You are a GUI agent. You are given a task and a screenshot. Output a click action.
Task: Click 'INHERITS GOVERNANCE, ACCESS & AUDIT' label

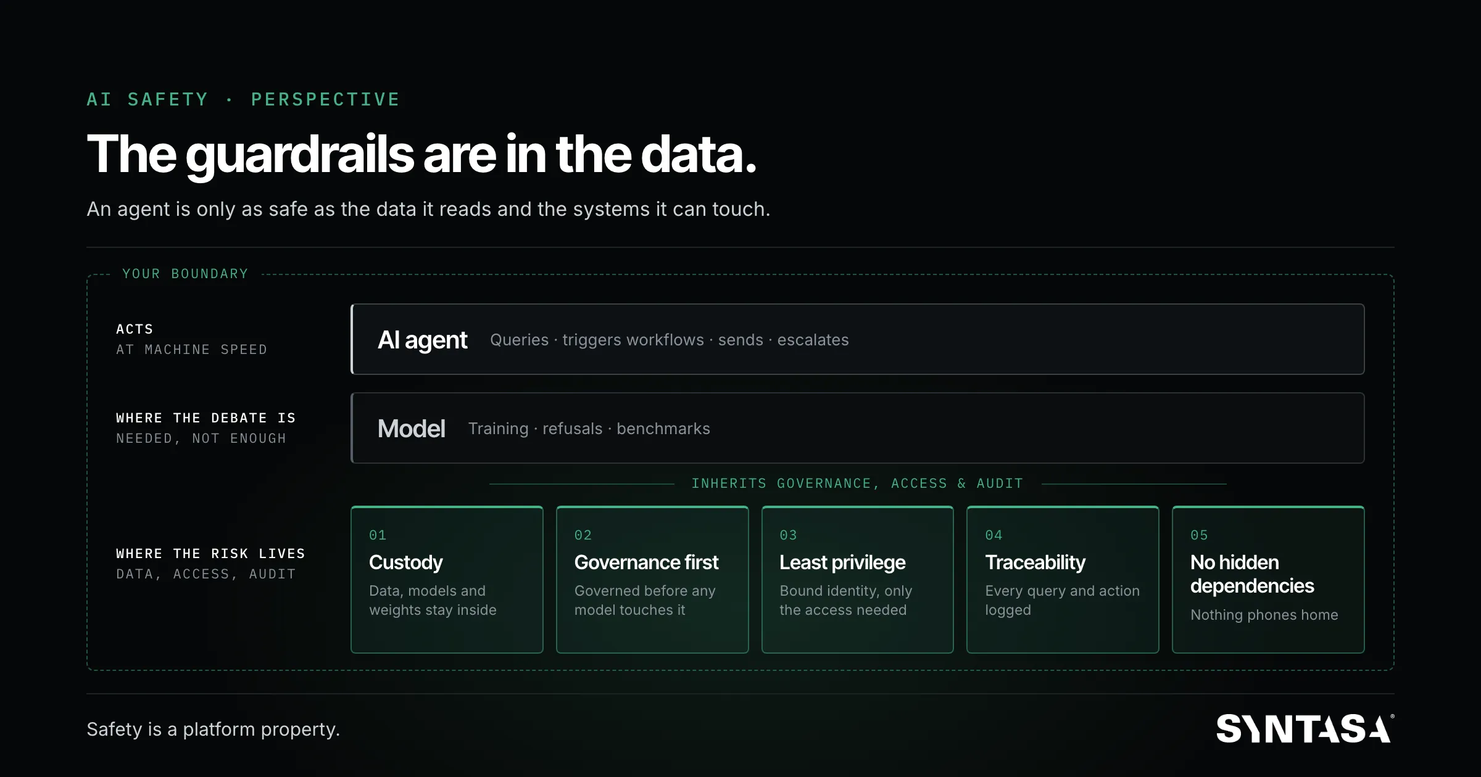858,483
